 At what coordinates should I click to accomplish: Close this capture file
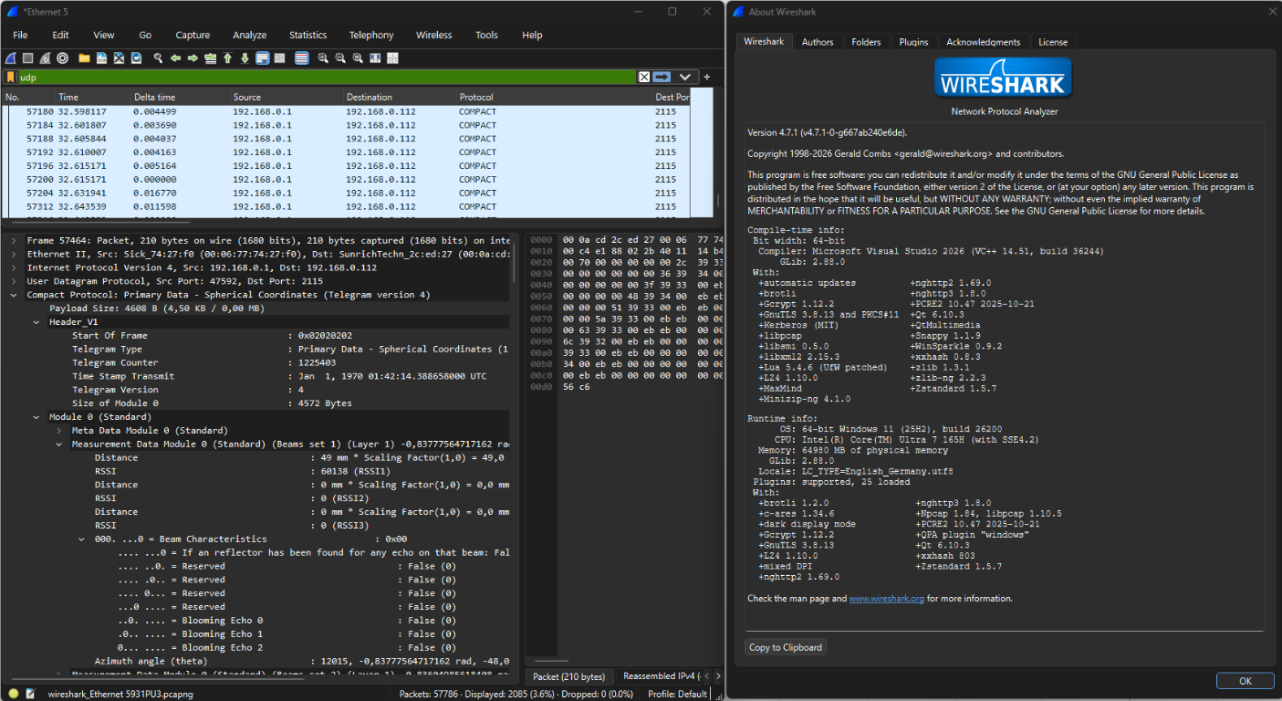119,58
